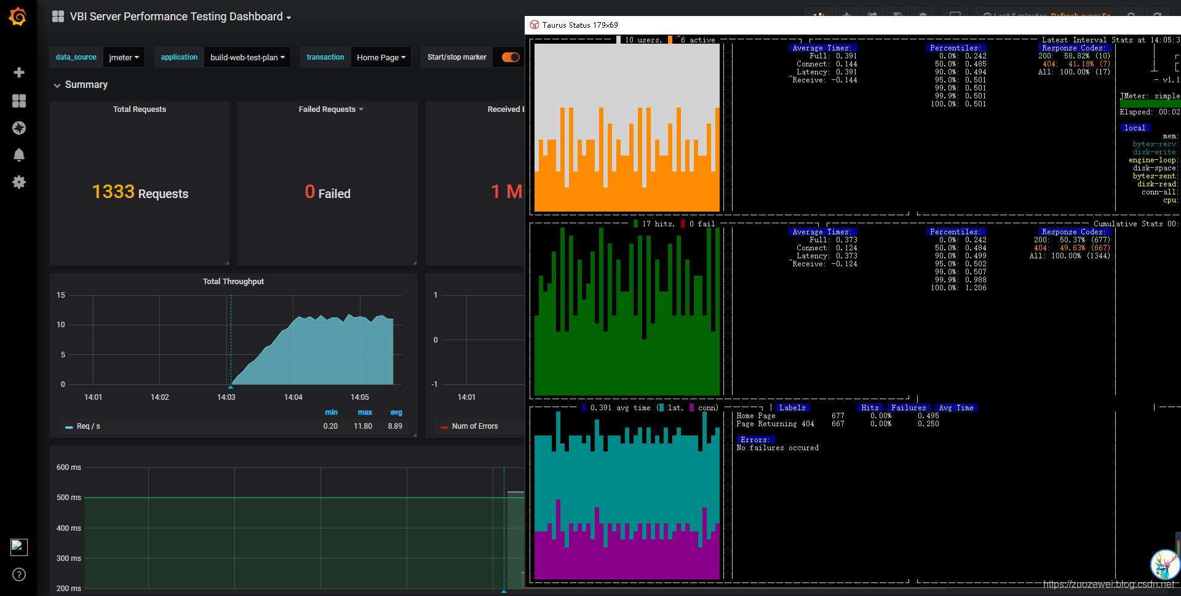This screenshot has height=596, width=1181.
Task: Click the Taurus Status window title icon
Action: tap(535, 25)
